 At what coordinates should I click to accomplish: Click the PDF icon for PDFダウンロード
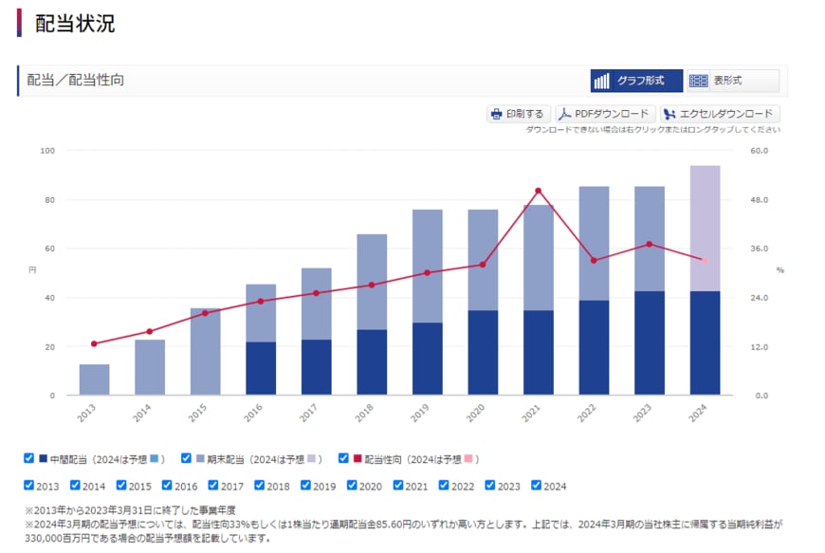[x=564, y=114]
